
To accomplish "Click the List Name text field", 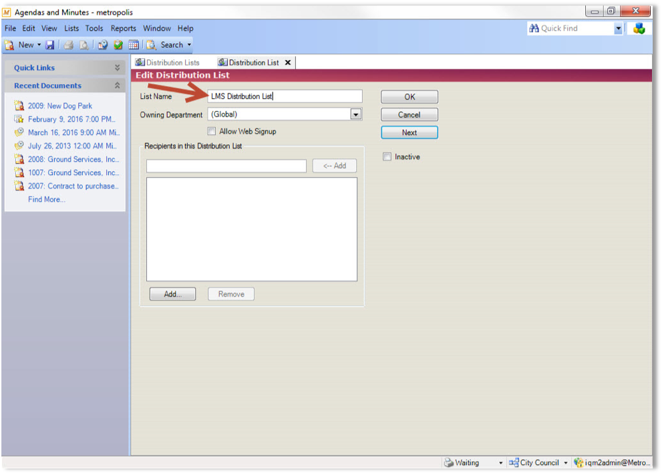I will (285, 96).
